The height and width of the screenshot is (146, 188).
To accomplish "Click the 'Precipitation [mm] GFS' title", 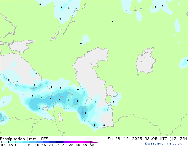I will click(x=24, y=139).
